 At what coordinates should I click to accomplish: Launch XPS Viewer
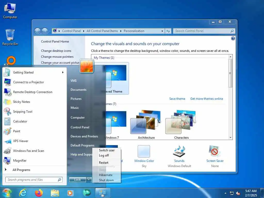point(35,141)
